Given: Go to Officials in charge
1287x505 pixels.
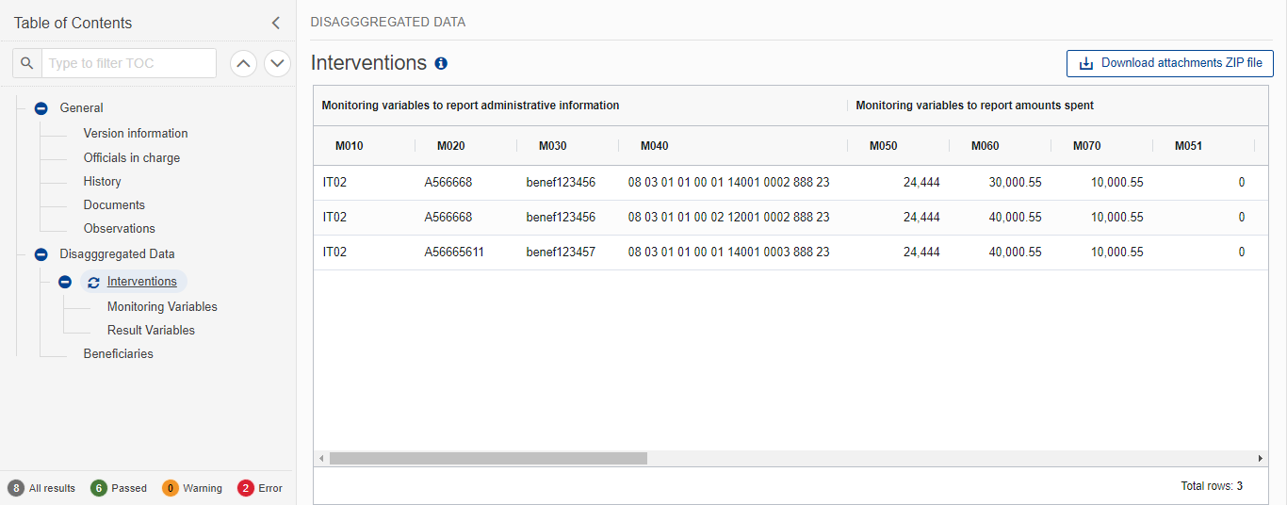Looking at the screenshot, I should (x=131, y=157).
